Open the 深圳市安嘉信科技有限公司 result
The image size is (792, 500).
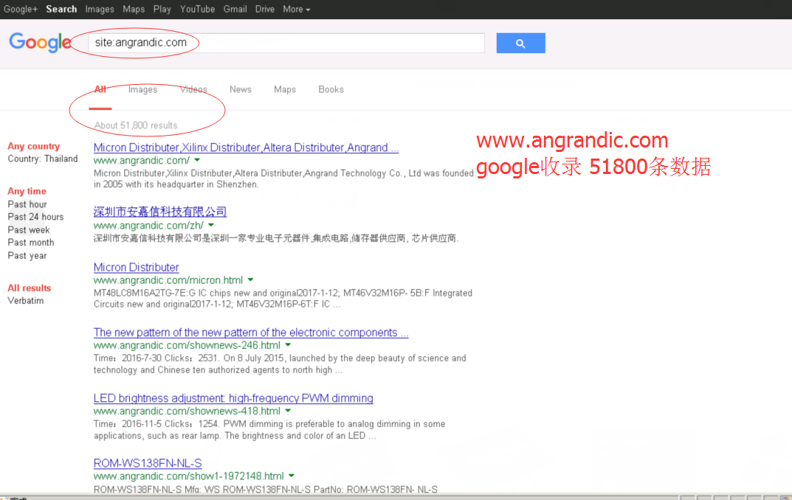(x=160, y=212)
